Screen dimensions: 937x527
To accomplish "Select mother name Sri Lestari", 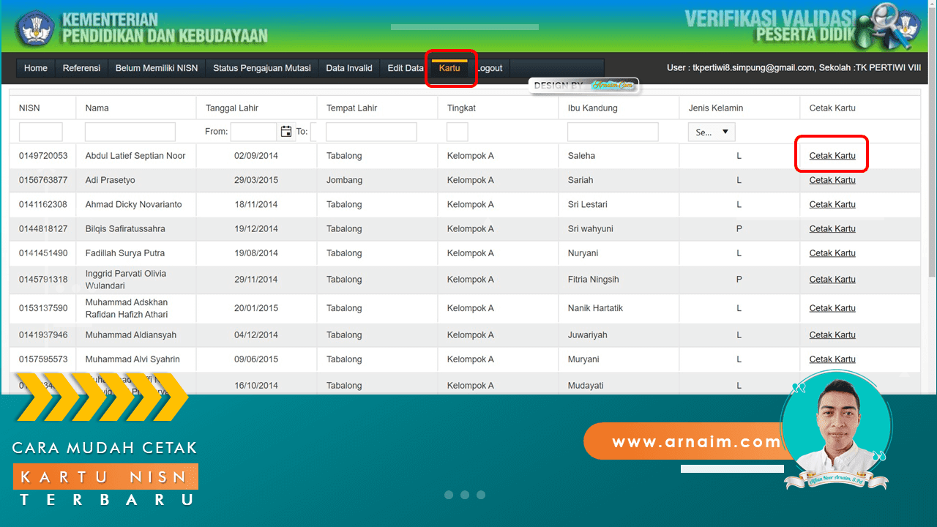I will [587, 204].
